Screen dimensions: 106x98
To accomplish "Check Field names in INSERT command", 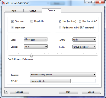I will point(60,28).
